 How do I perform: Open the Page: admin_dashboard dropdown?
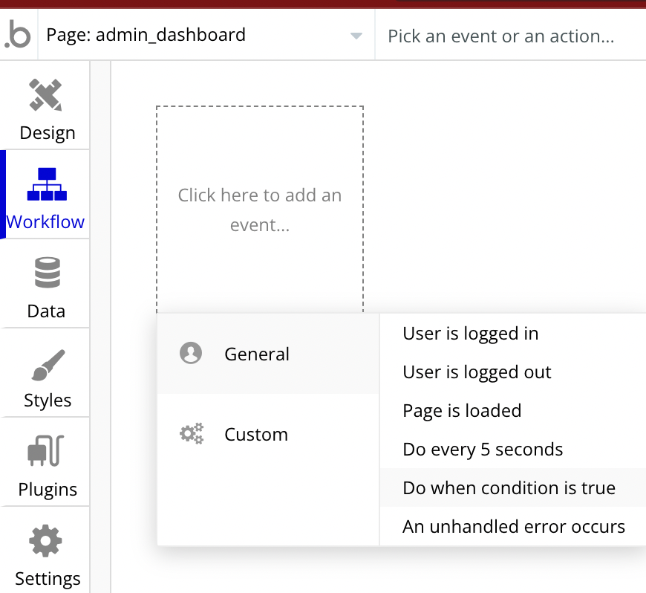pyautogui.click(x=206, y=35)
